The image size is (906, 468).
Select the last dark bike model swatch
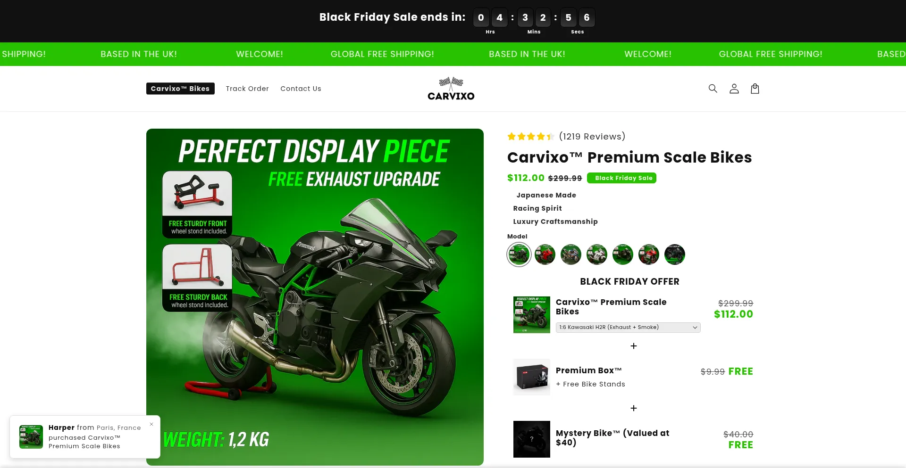click(675, 255)
